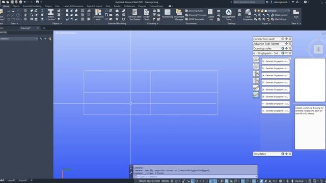This screenshot has height=183, width=326.
Task: Click the last highlighted drawing styles category thumbnail
Action: pos(256,95)
